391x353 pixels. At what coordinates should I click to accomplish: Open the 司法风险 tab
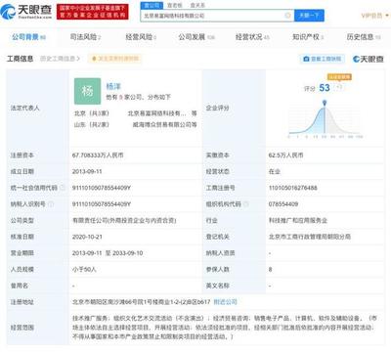(85, 37)
